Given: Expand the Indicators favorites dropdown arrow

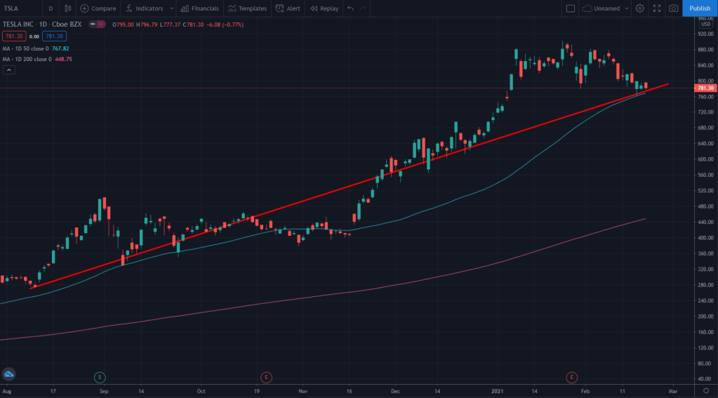Looking at the screenshot, I should tap(171, 8).
